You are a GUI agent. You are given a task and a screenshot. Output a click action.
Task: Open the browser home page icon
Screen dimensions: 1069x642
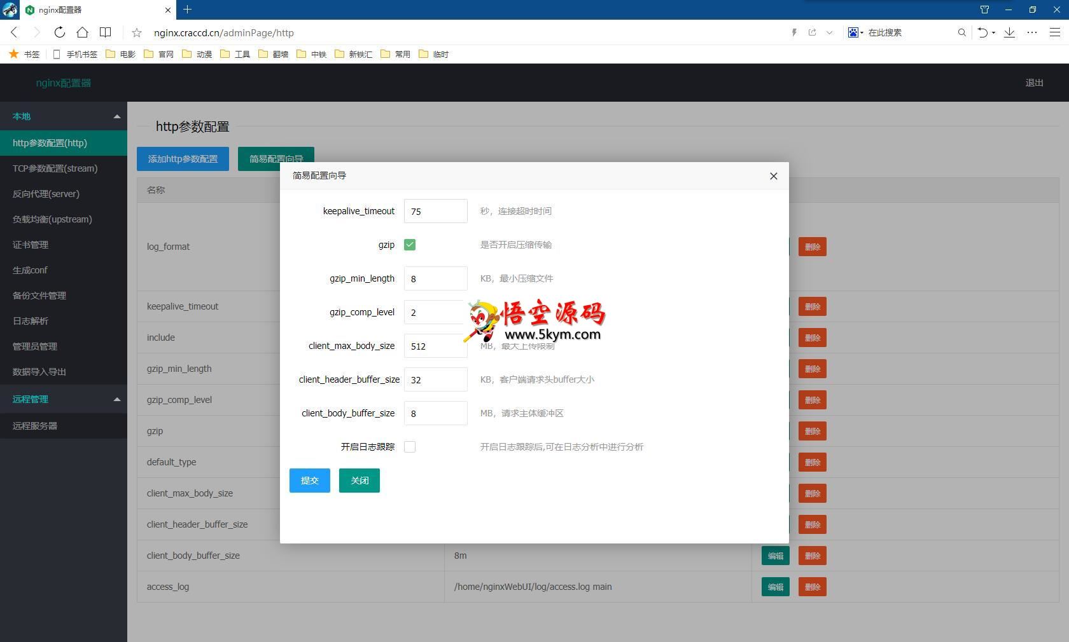click(x=82, y=32)
